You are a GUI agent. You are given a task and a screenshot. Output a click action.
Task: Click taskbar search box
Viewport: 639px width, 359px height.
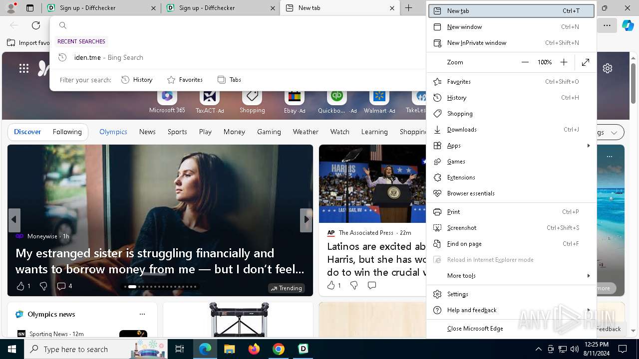tap(96, 349)
